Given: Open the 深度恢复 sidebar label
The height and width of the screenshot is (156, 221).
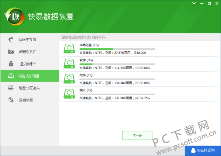Looking at the screenshot, I should [x=26, y=100].
